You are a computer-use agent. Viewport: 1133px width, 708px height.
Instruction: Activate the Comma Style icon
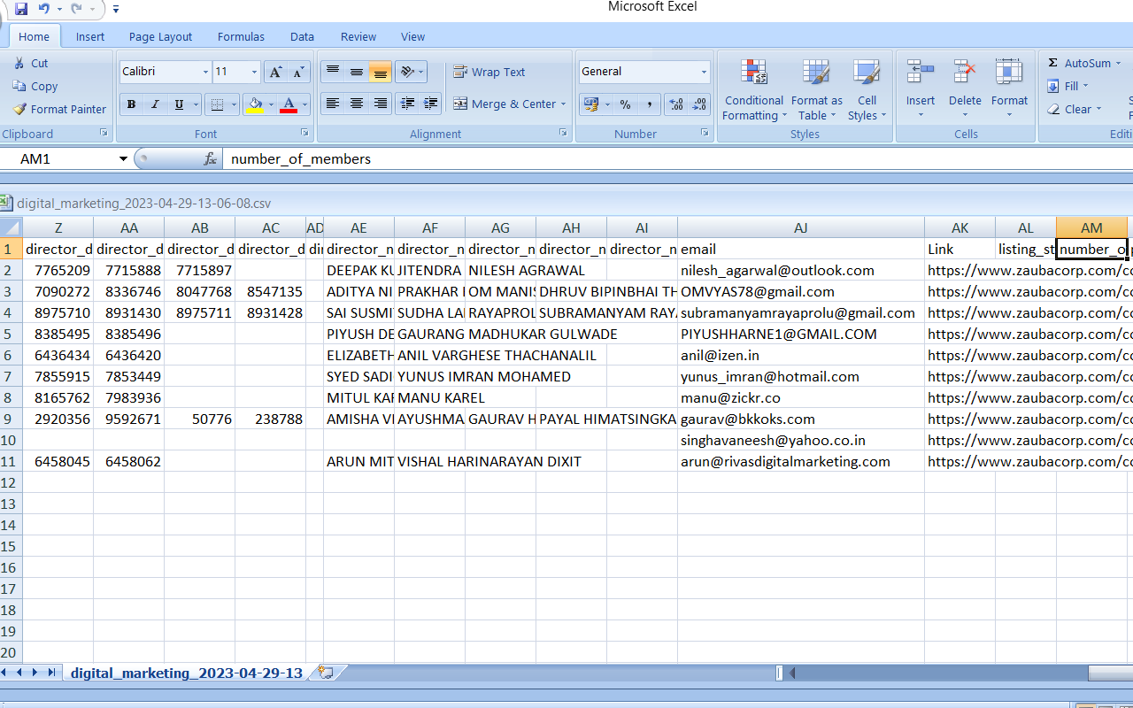tap(649, 104)
